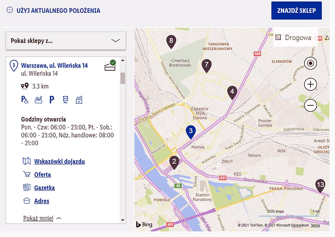Select map pin number 2

click(174, 163)
